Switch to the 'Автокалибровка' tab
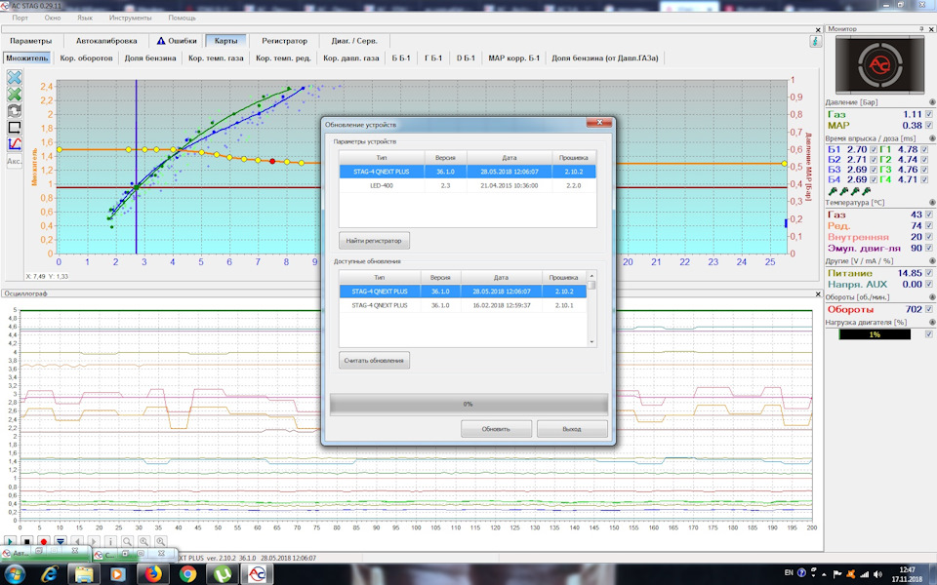Viewport: 937px width, 585px height. (106, 41)
